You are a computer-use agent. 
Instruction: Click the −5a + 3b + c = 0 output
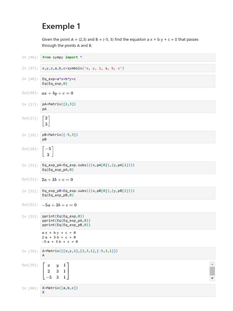59,205
